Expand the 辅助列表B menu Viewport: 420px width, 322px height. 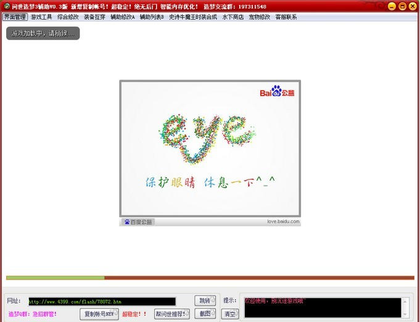tap(152, 17)
